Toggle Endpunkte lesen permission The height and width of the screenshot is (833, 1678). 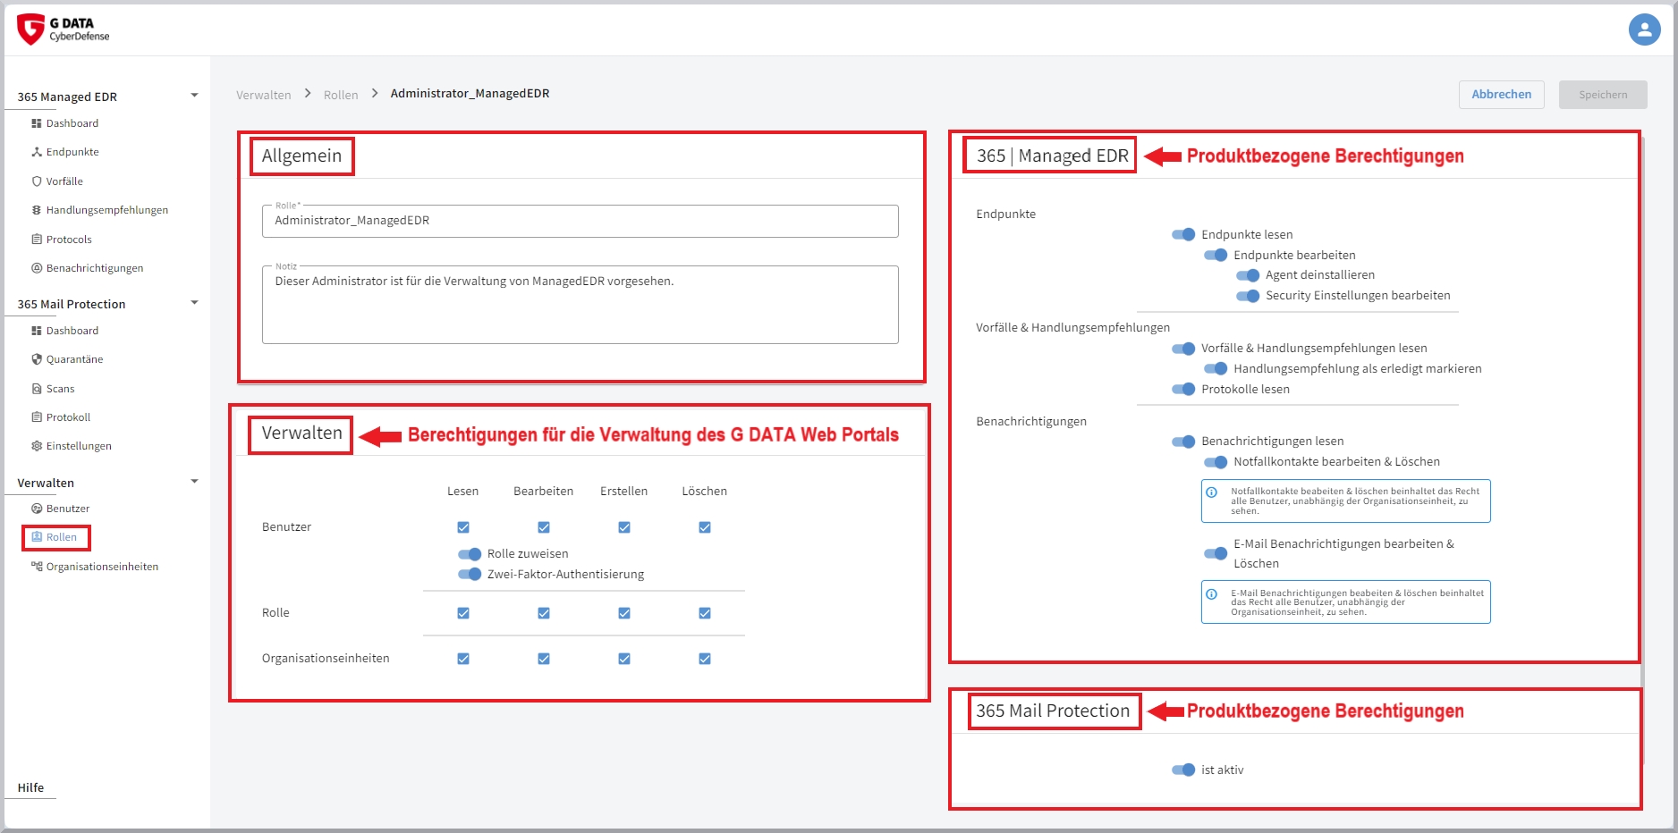click(1183, 234)
